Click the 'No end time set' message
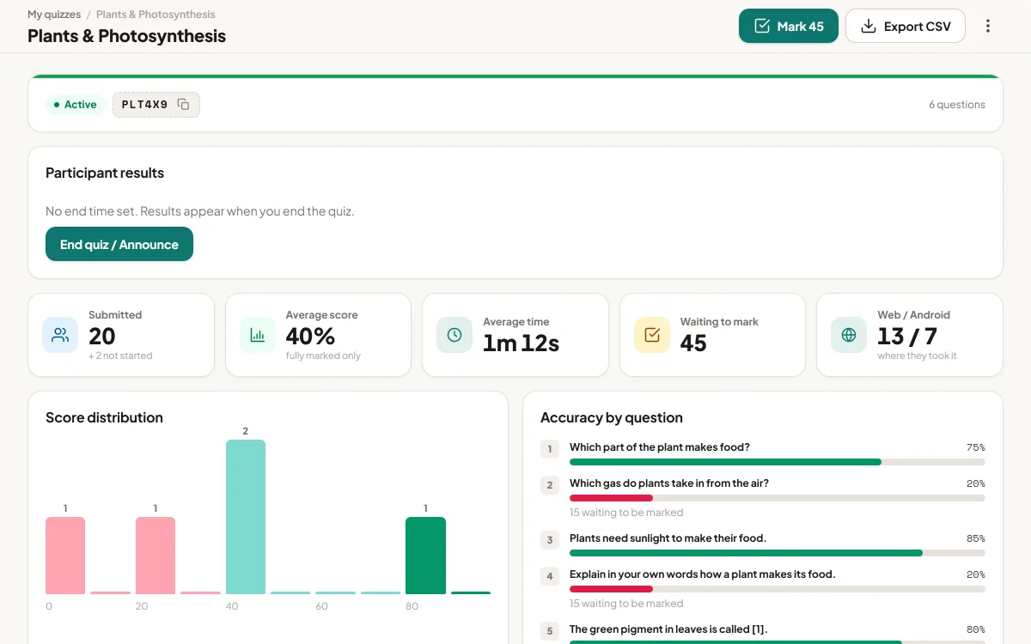This screenshot has width=1031, height=644. point(199,211)
